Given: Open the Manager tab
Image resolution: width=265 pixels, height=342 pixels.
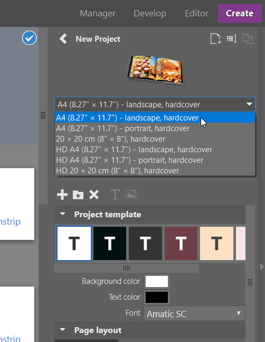Looking at the screenshot, I should click(x=98, y=13).
